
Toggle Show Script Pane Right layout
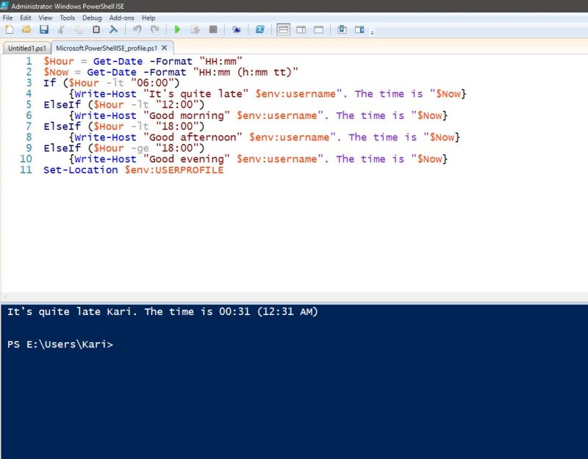(301, 29)
